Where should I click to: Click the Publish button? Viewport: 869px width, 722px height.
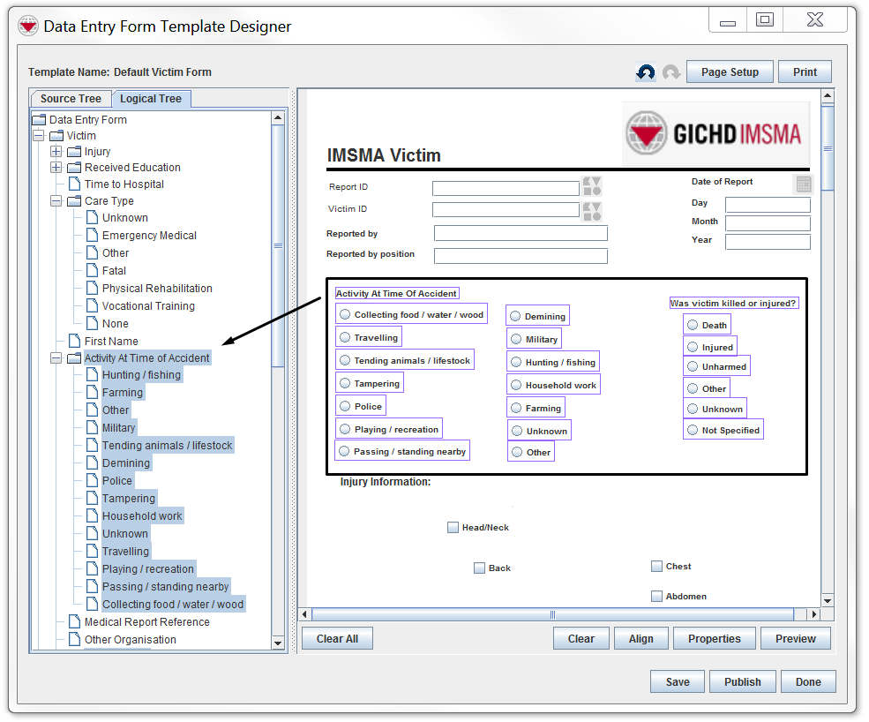click(742, 681)
